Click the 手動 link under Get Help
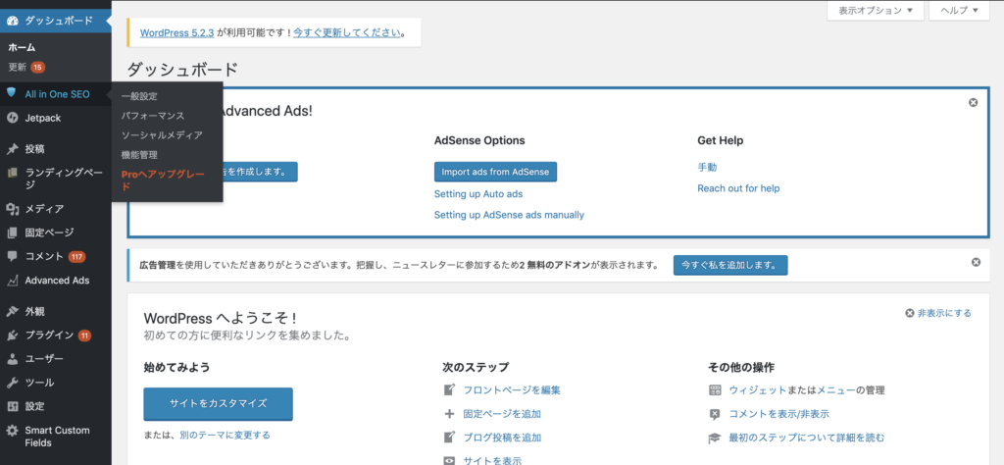 point(707,167)
